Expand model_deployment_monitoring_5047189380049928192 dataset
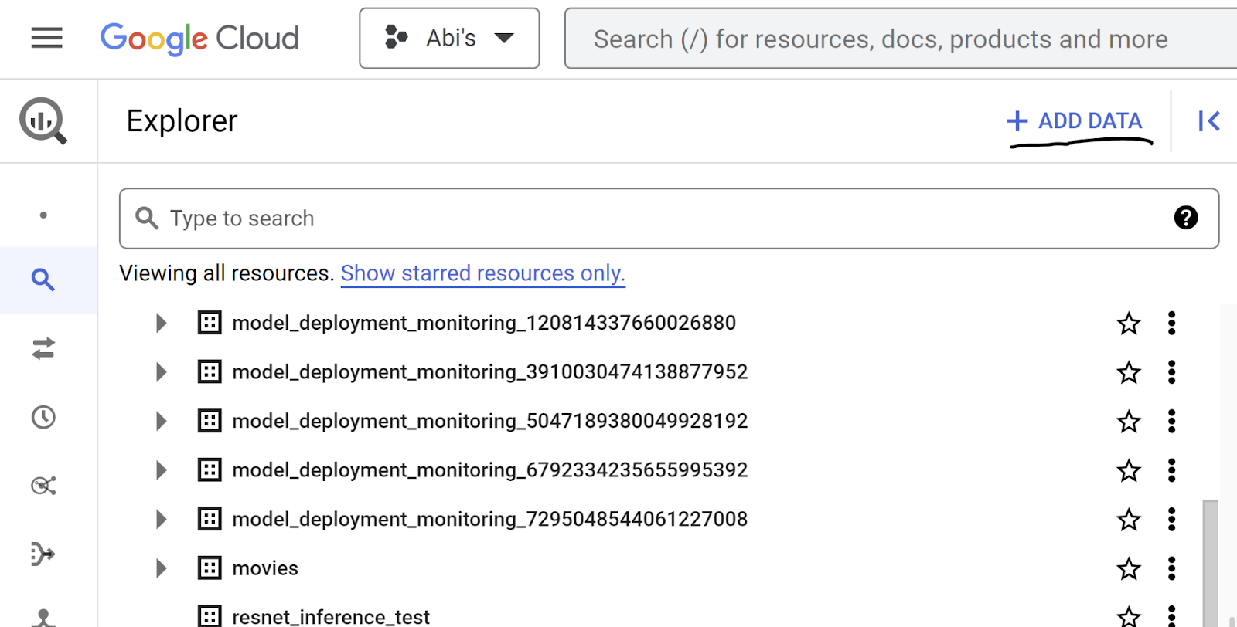 161,421
